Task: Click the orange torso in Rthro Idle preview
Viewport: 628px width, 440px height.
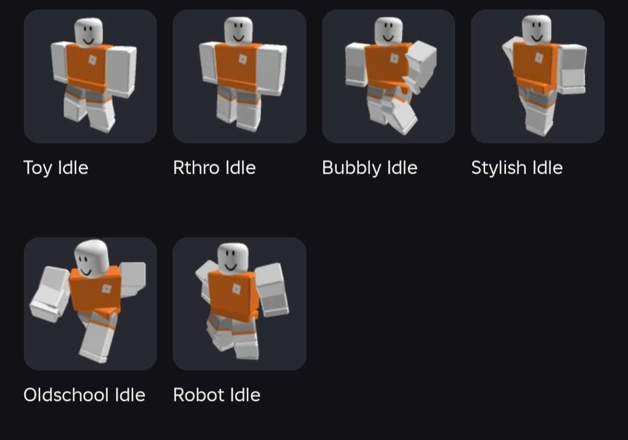Action: coord(236,66)
